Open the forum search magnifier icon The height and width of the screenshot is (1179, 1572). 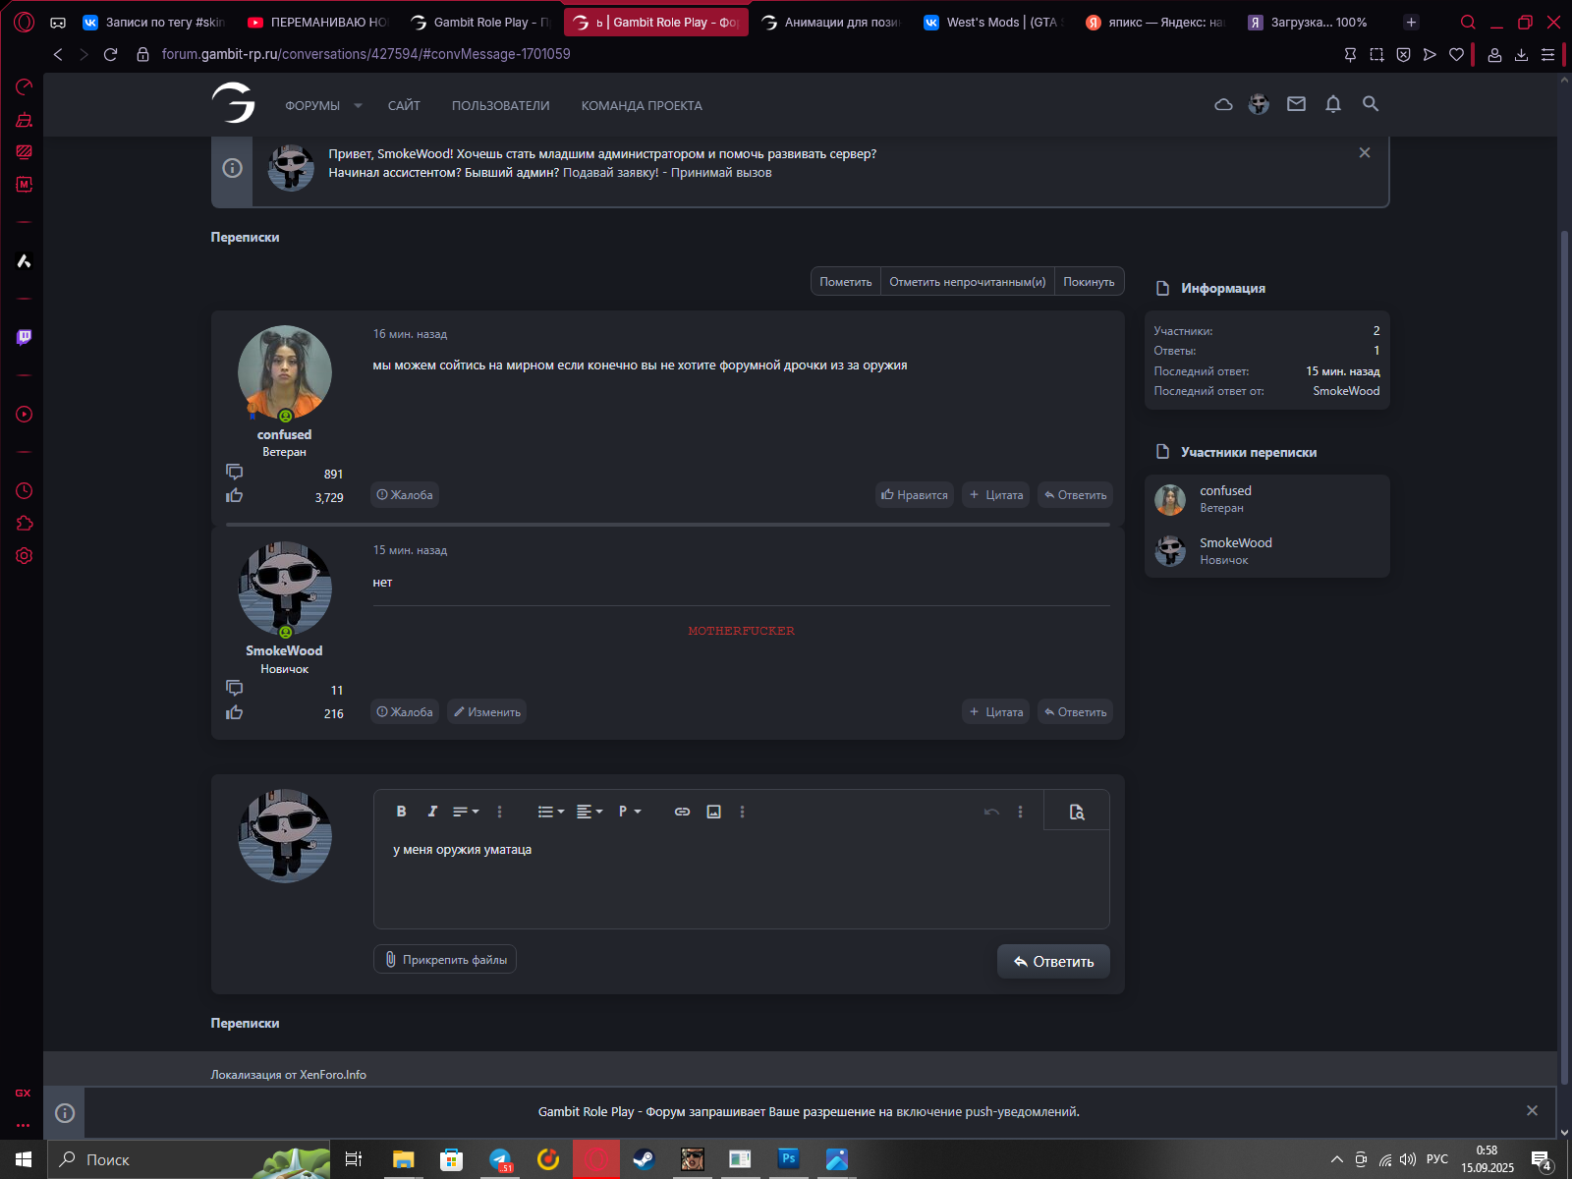1371,104
